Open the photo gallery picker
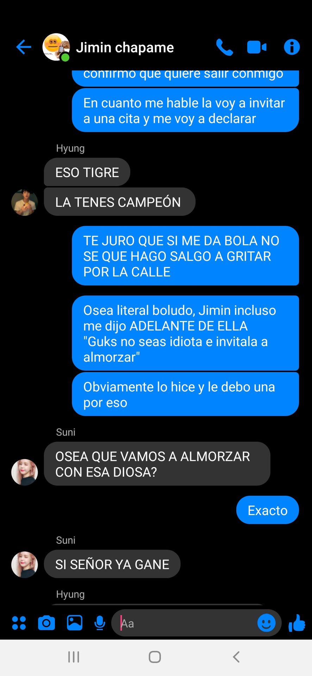This screenshot has height=676, width=312. pos(75,623)
